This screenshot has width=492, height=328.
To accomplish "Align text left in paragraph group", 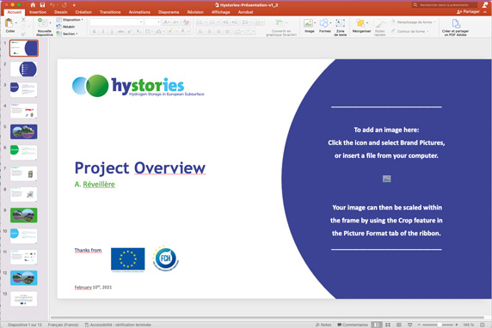I will tap(200, 31).
